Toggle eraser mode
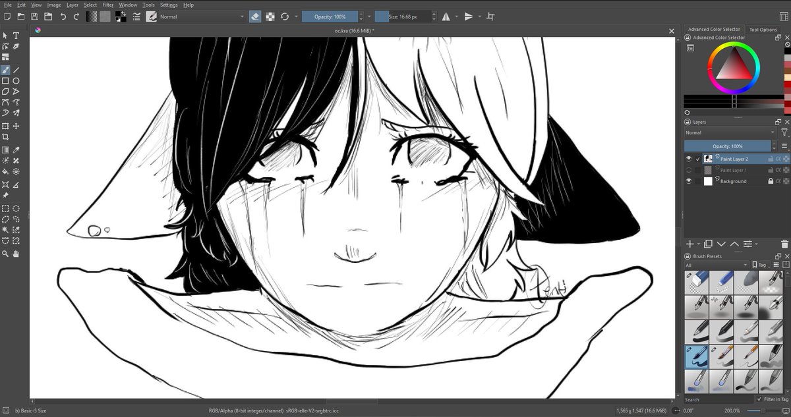Screen dimensions: 791x417 (256, 16)
